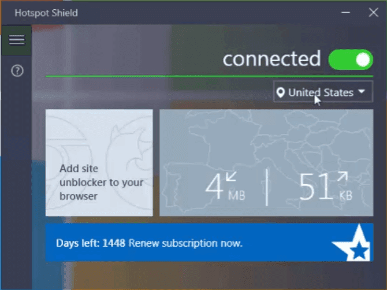Open the hamburger menu in the sidebar
Viewport: 387px width, 290px height.
point(17,40)
